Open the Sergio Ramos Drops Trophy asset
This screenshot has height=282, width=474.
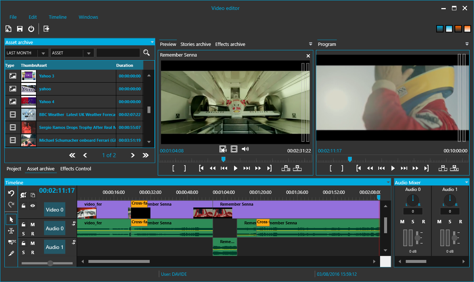click(77, 127)
